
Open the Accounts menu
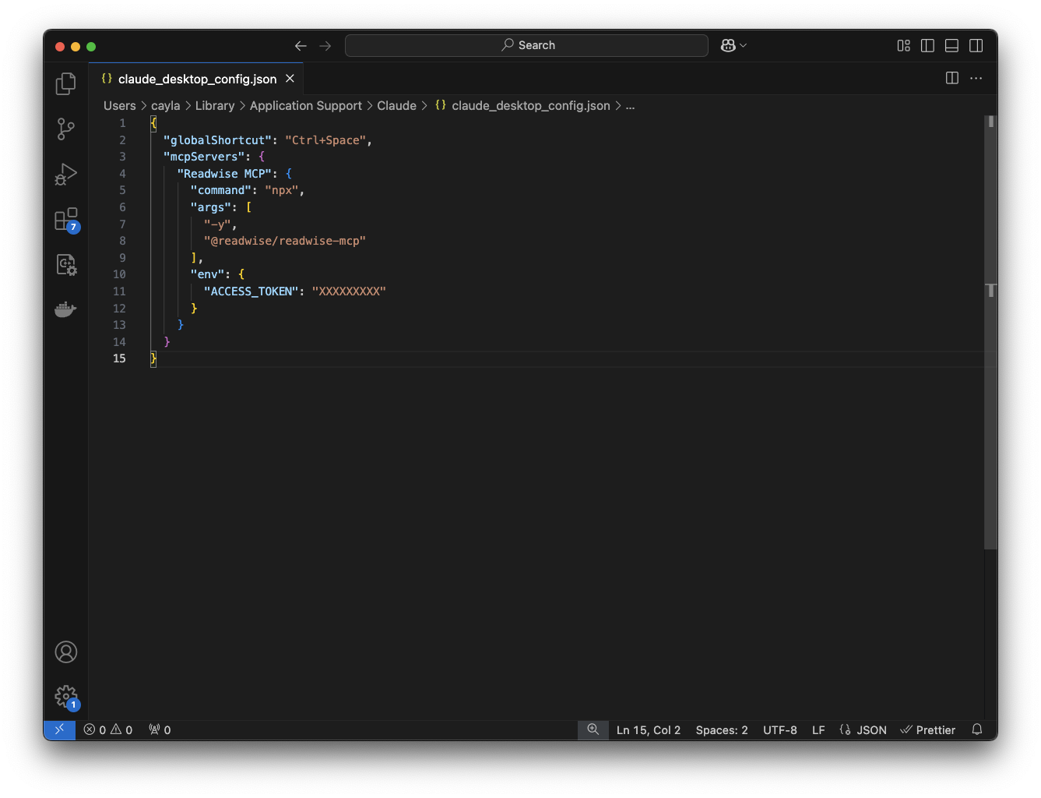click(x=66, y=651)
